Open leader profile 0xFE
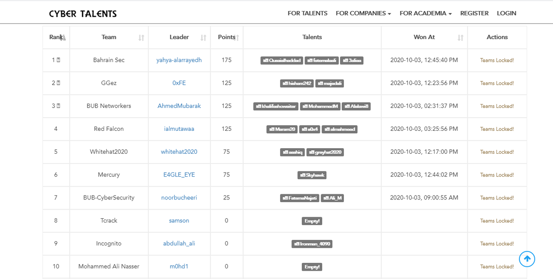553x279 pixels. click(179, 83)
